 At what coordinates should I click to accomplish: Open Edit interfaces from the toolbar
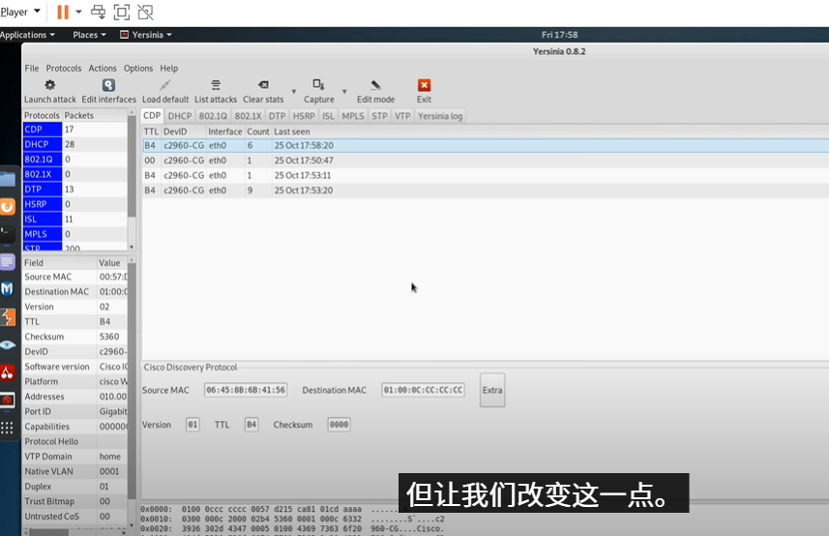coord(108,85)
